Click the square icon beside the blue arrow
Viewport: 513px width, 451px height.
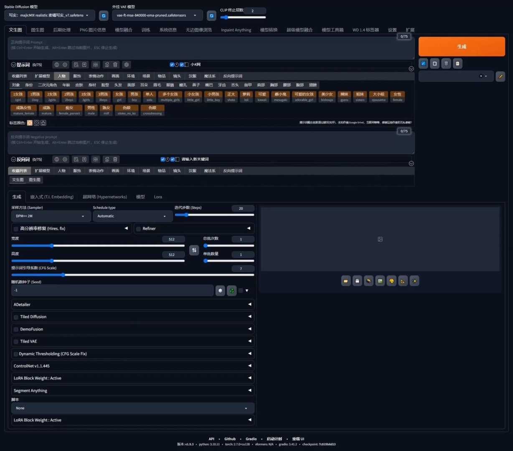434,63
